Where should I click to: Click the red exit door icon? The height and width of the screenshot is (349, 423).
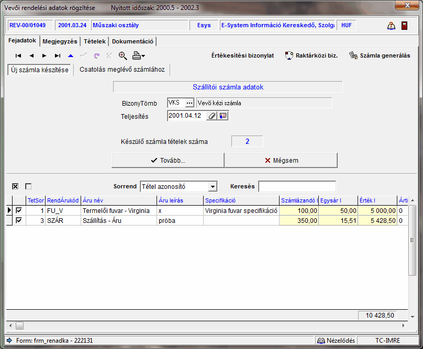404,26
